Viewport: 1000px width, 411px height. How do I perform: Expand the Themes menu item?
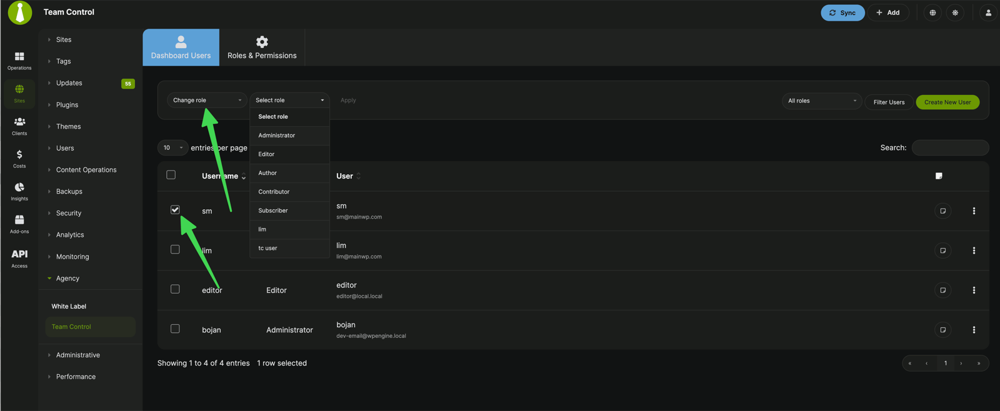coord(68,126)
